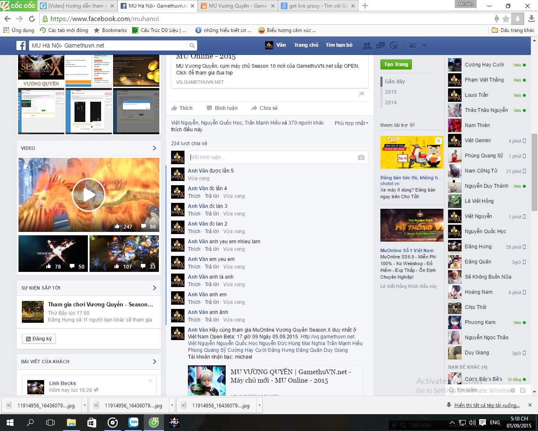
Task: Open Facebook notifications globe icon
Action: pyautogui.click(x=394, y=45)
